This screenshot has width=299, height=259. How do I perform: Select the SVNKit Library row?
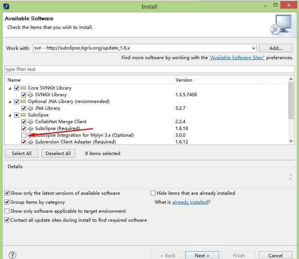[x=146, y=95]
